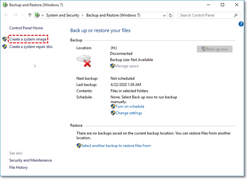Click the Back up now button
Viewport: 247px width, 179px height.
215,49
